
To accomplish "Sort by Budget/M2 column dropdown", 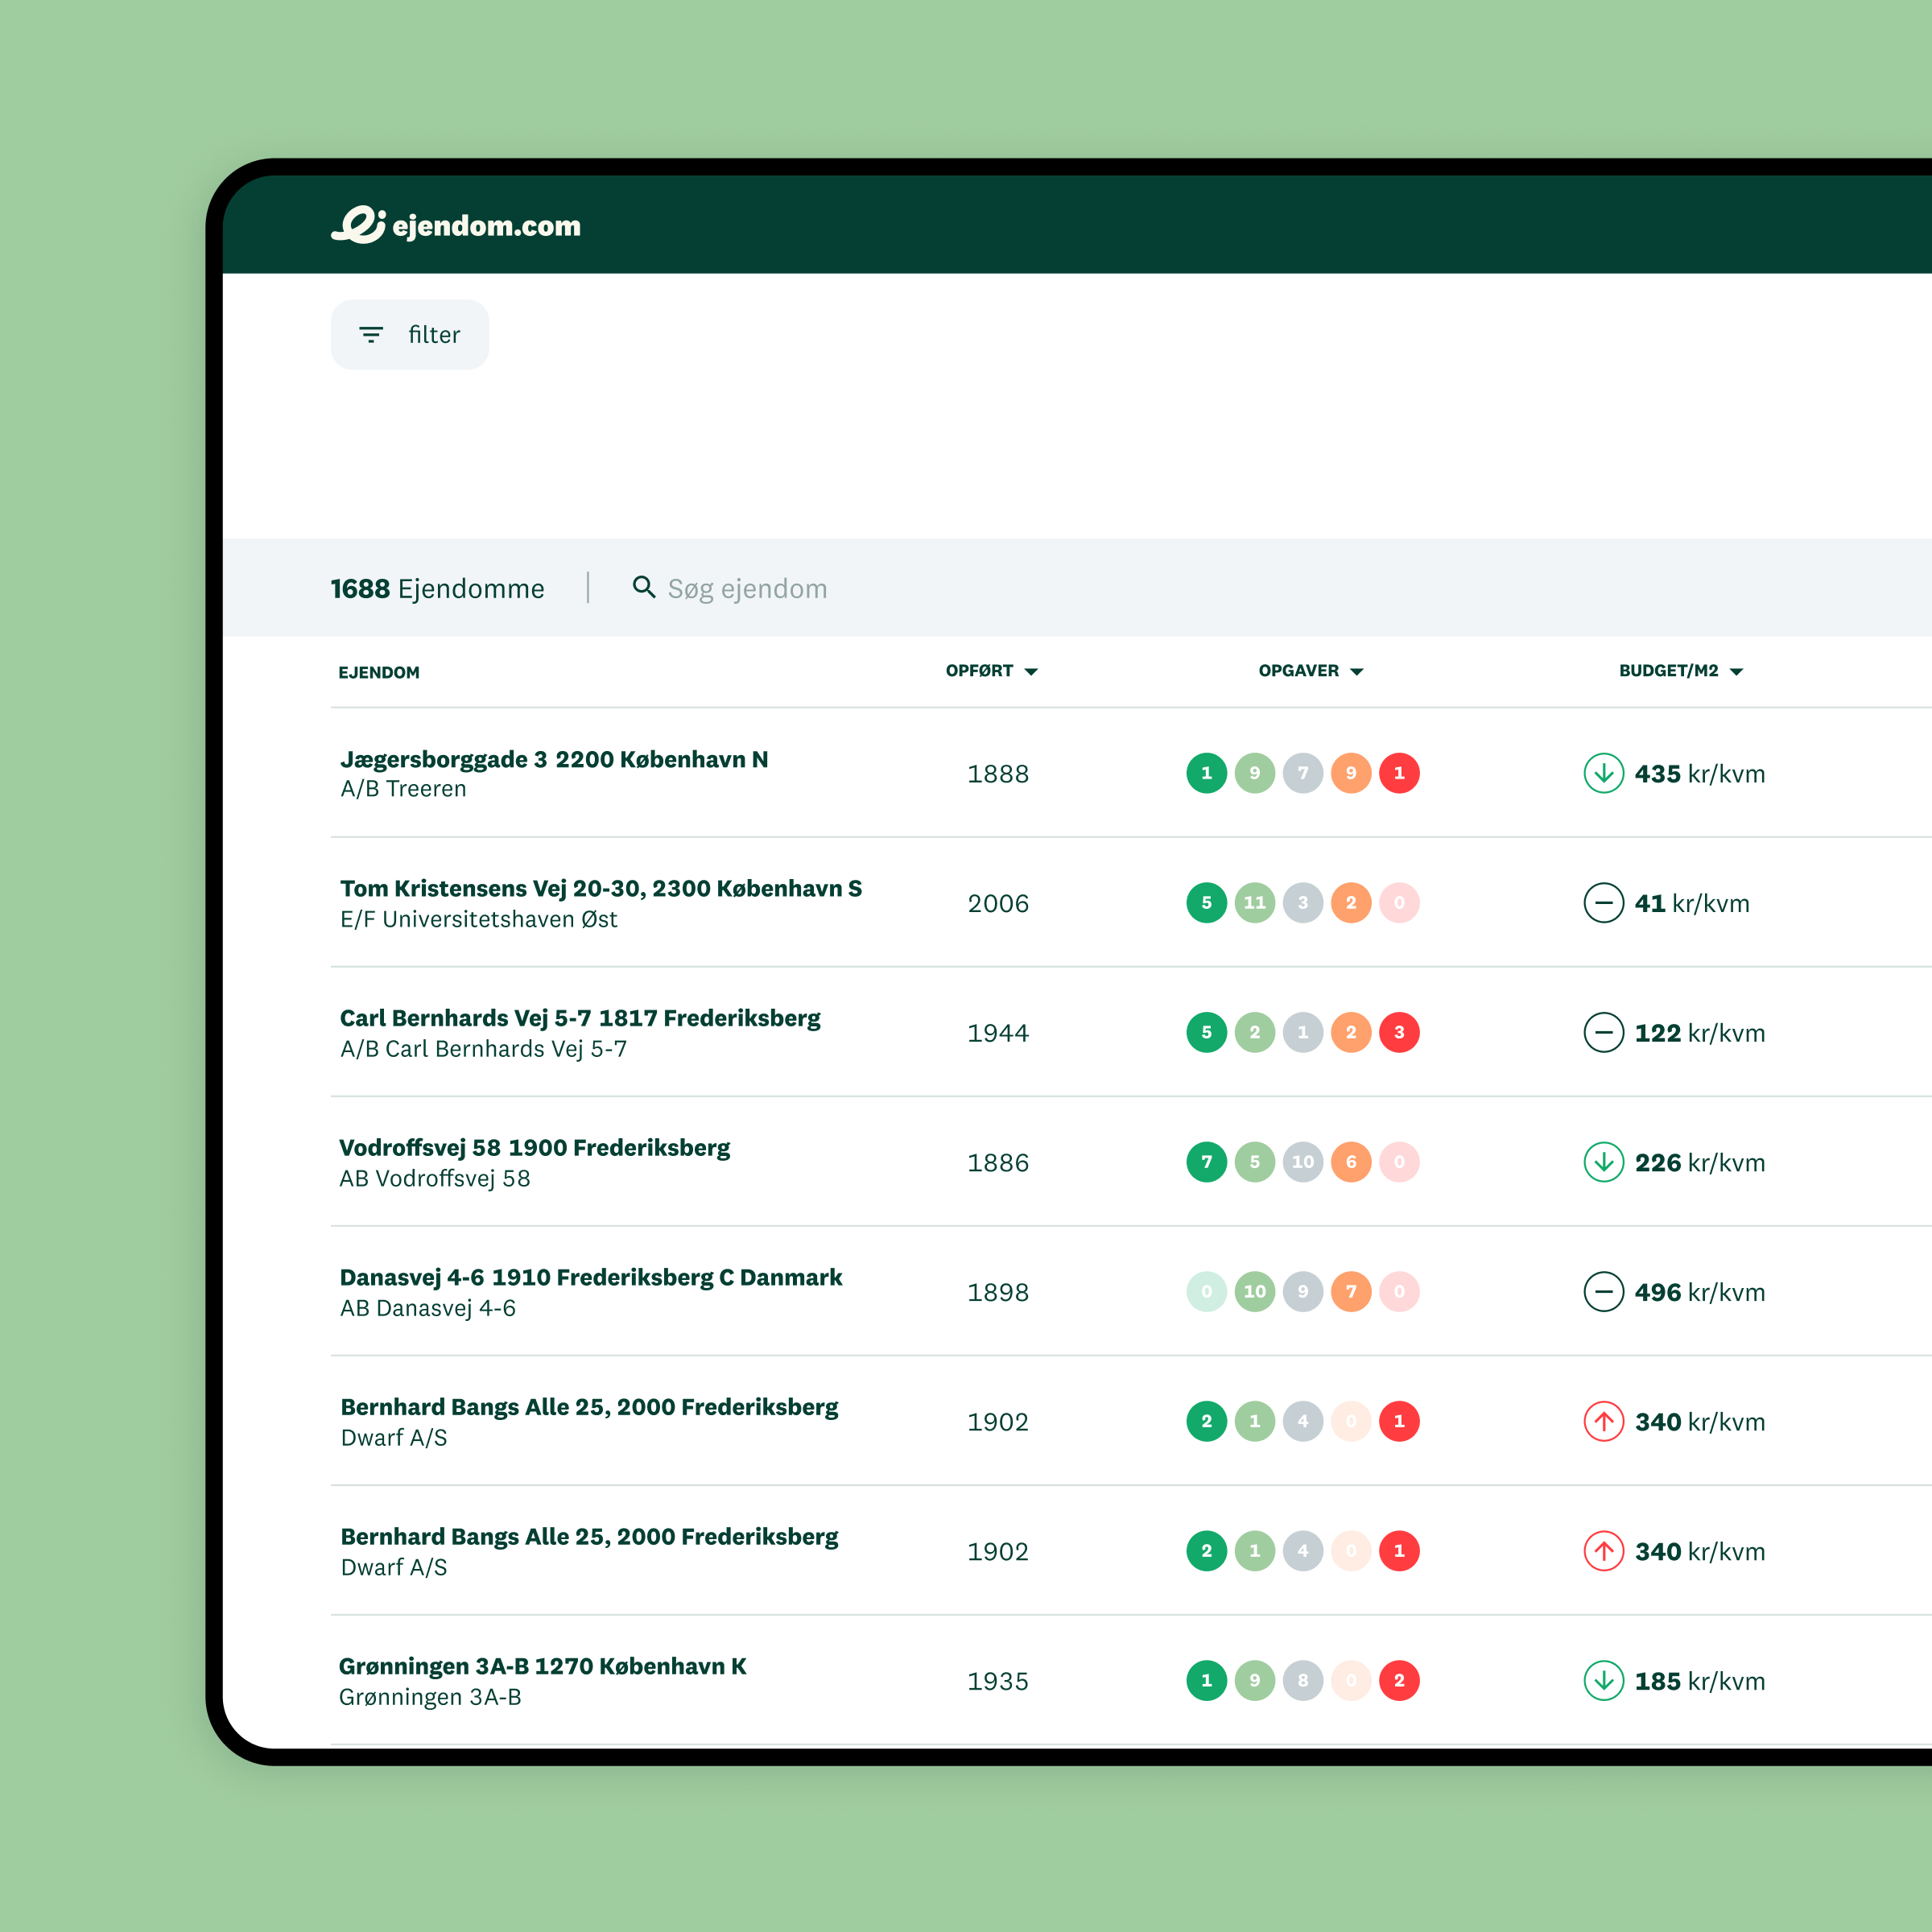I will tap(1681, 671).
